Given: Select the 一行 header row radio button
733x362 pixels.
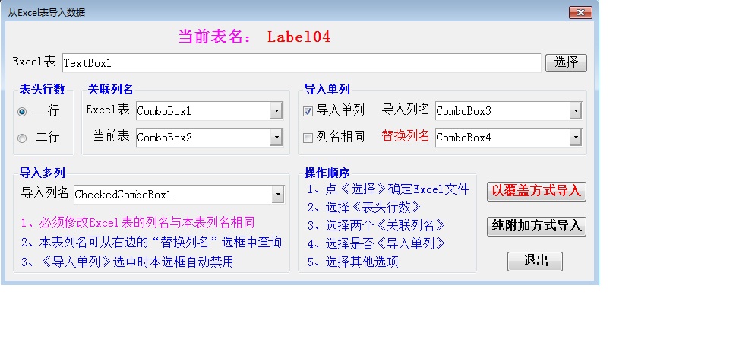Looking at the screenshot, I should [x=22, y=111].
